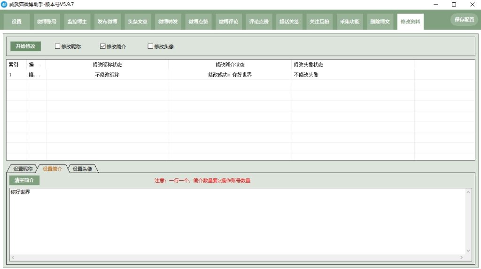Switch to the 发布微博 tab
The image size is (481, 269).
coord(107,22)
